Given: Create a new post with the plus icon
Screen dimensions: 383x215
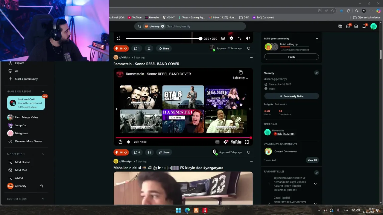Looking at the screenshot, I should pyautogui.click(x=356, y=26).
